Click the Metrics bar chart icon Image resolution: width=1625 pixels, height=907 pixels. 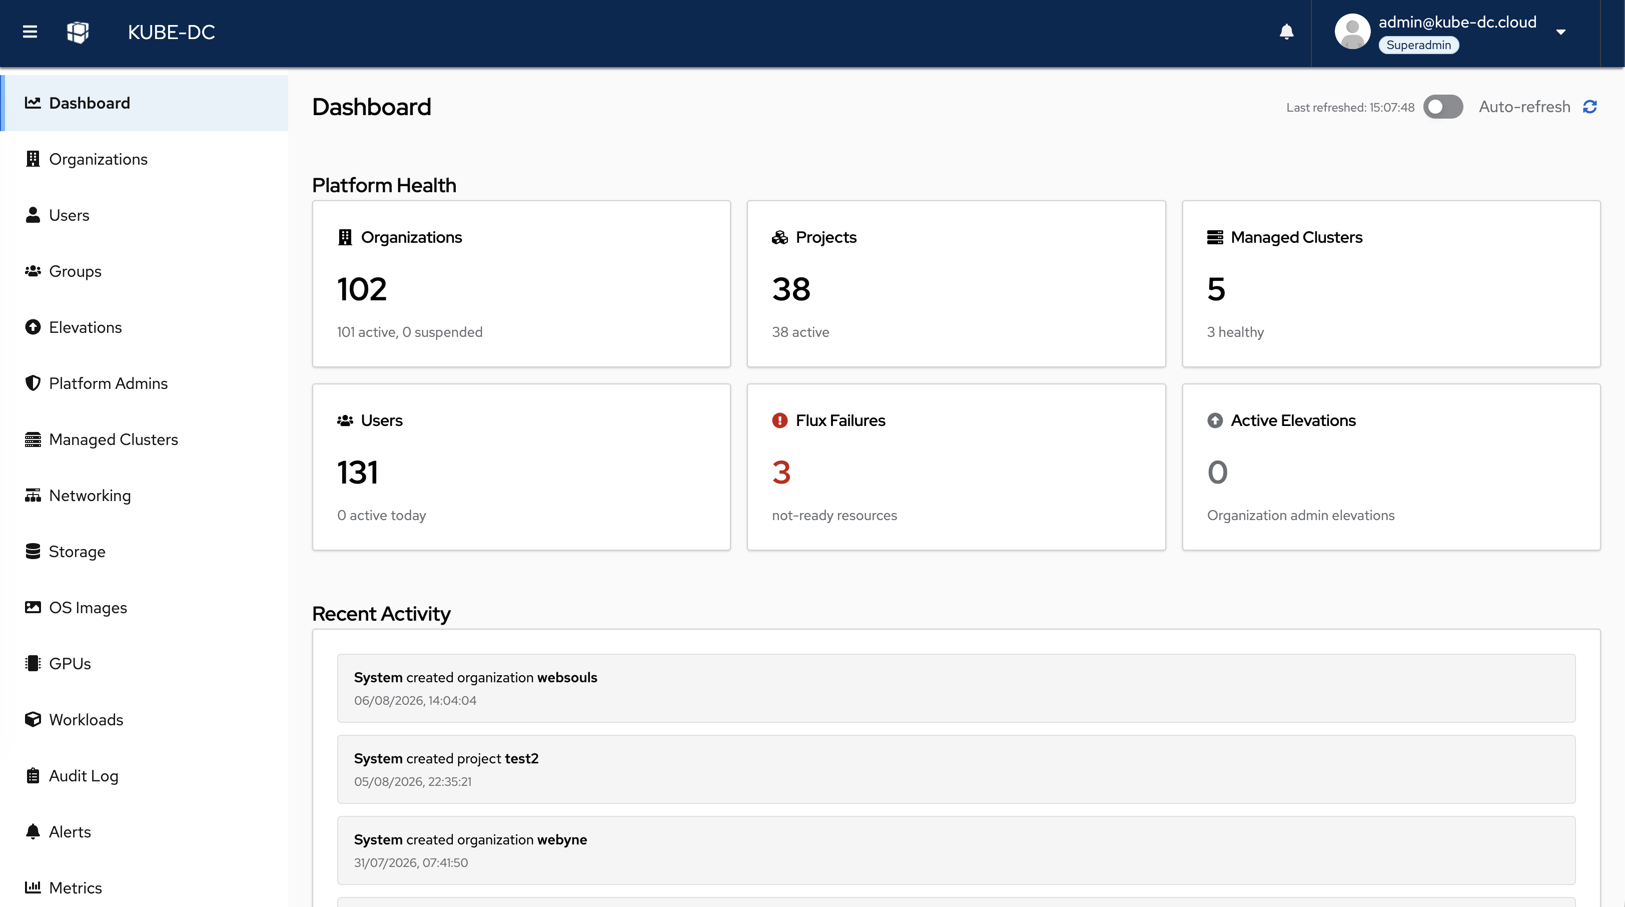pos(33,887)
